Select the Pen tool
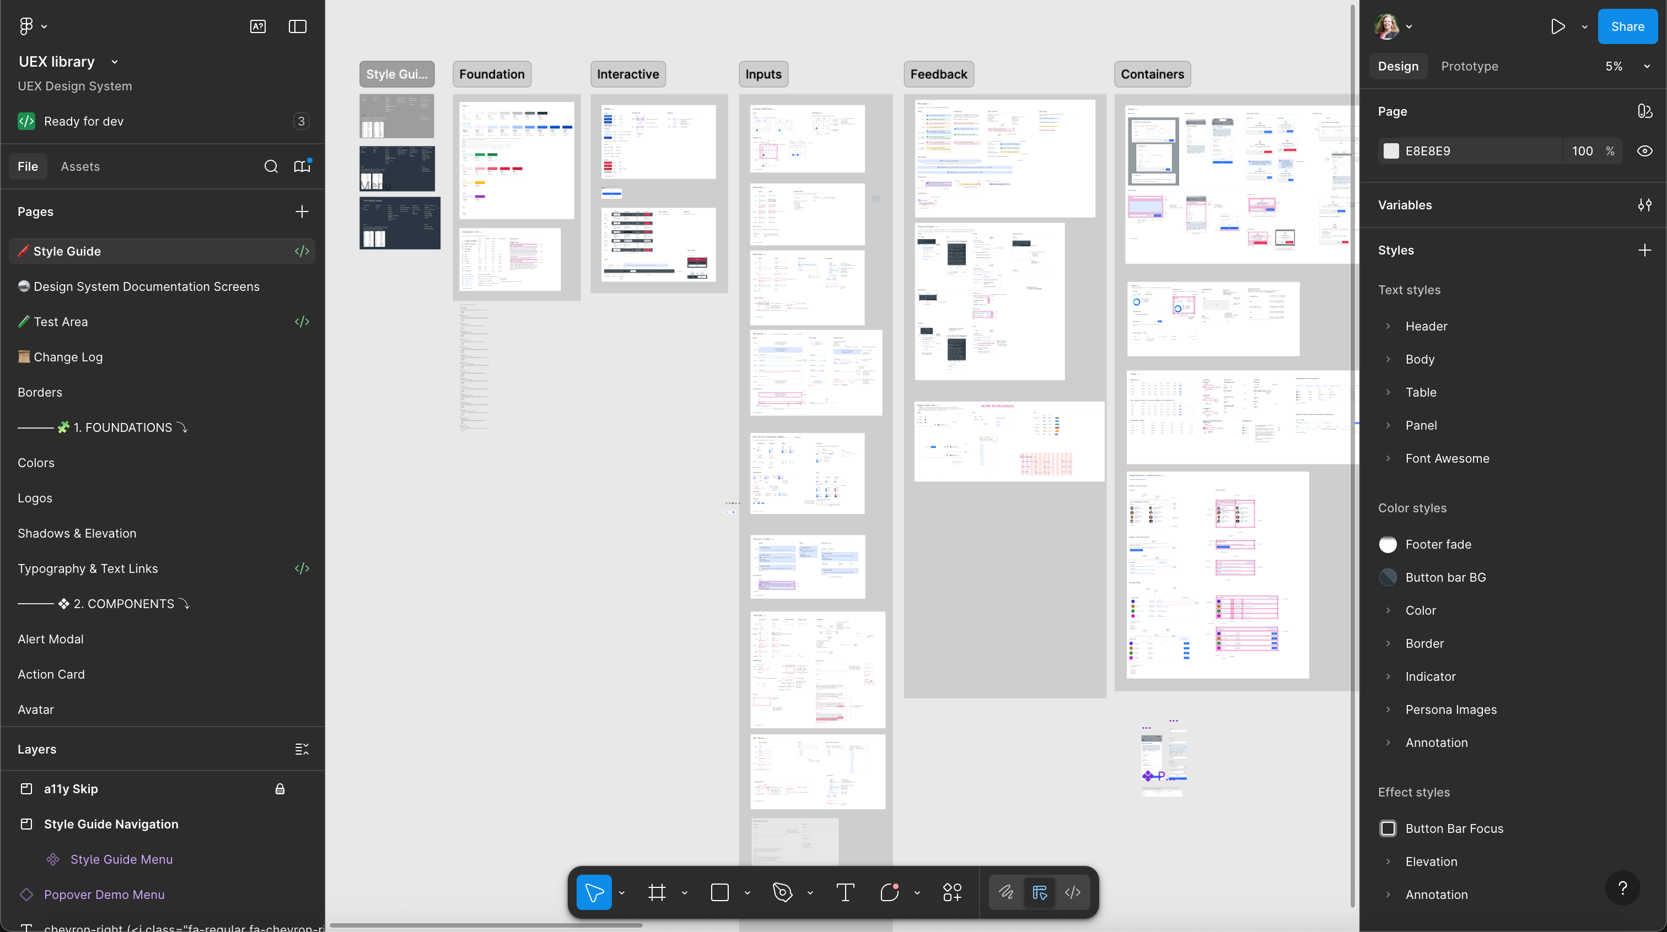 [x=782, y=892]
